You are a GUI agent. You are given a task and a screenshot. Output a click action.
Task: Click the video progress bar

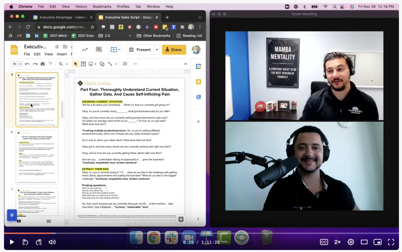201,233
